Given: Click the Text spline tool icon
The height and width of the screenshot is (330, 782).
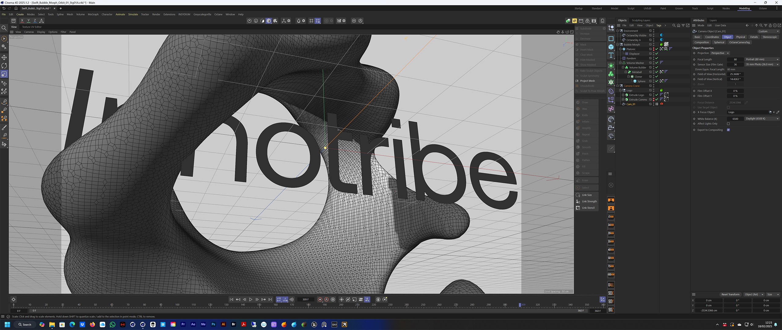Looking at the screenshot, I should pyautogui.click(x=611, y=55).
